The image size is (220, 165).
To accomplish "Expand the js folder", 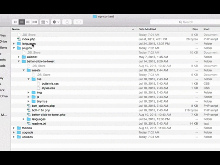I will (x=28, y=97).
